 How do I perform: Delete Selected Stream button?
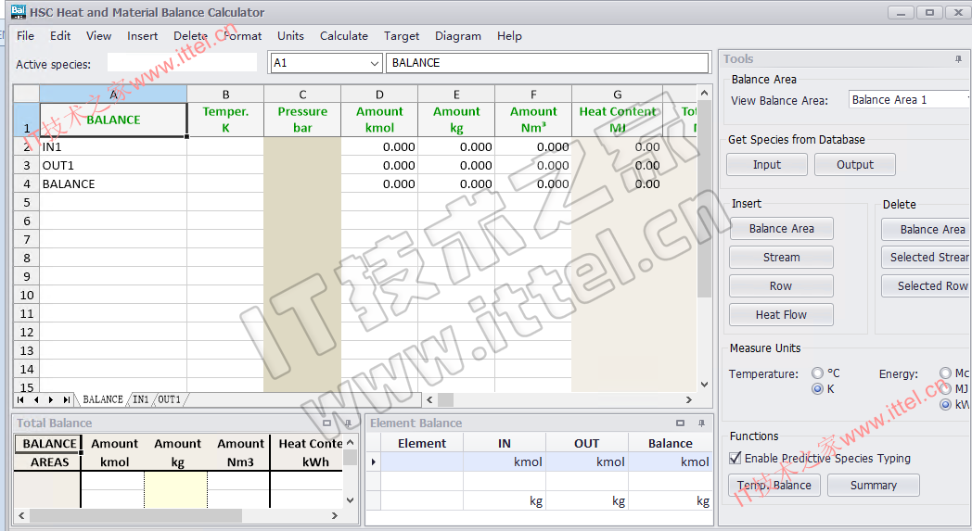[927, 257]
